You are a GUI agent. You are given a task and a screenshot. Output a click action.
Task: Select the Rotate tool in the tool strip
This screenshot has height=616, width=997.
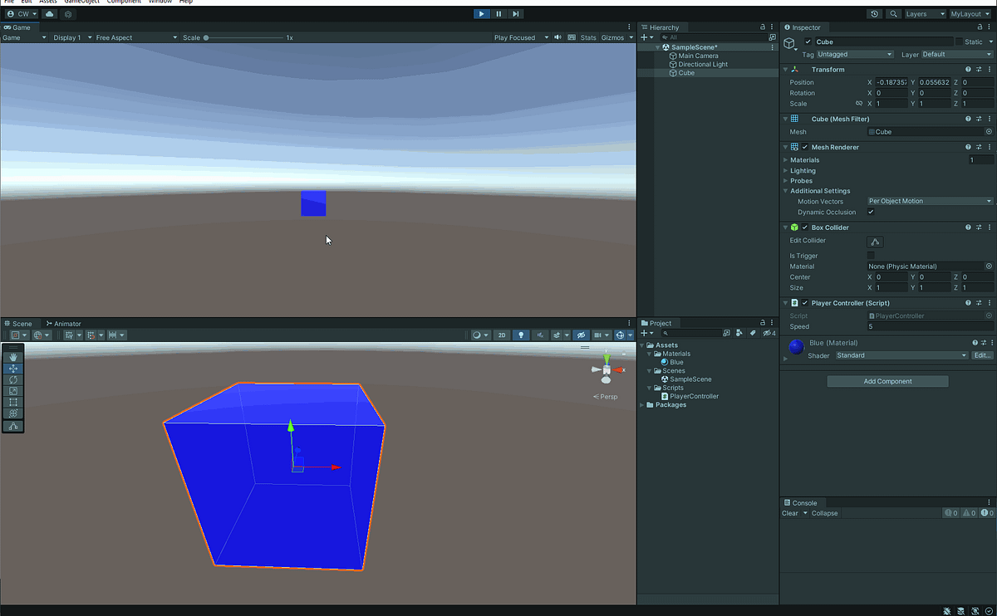13,379
